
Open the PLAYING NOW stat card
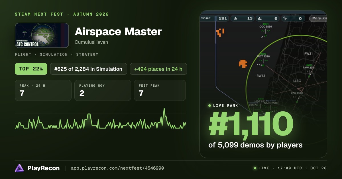(x=103, y=90)
